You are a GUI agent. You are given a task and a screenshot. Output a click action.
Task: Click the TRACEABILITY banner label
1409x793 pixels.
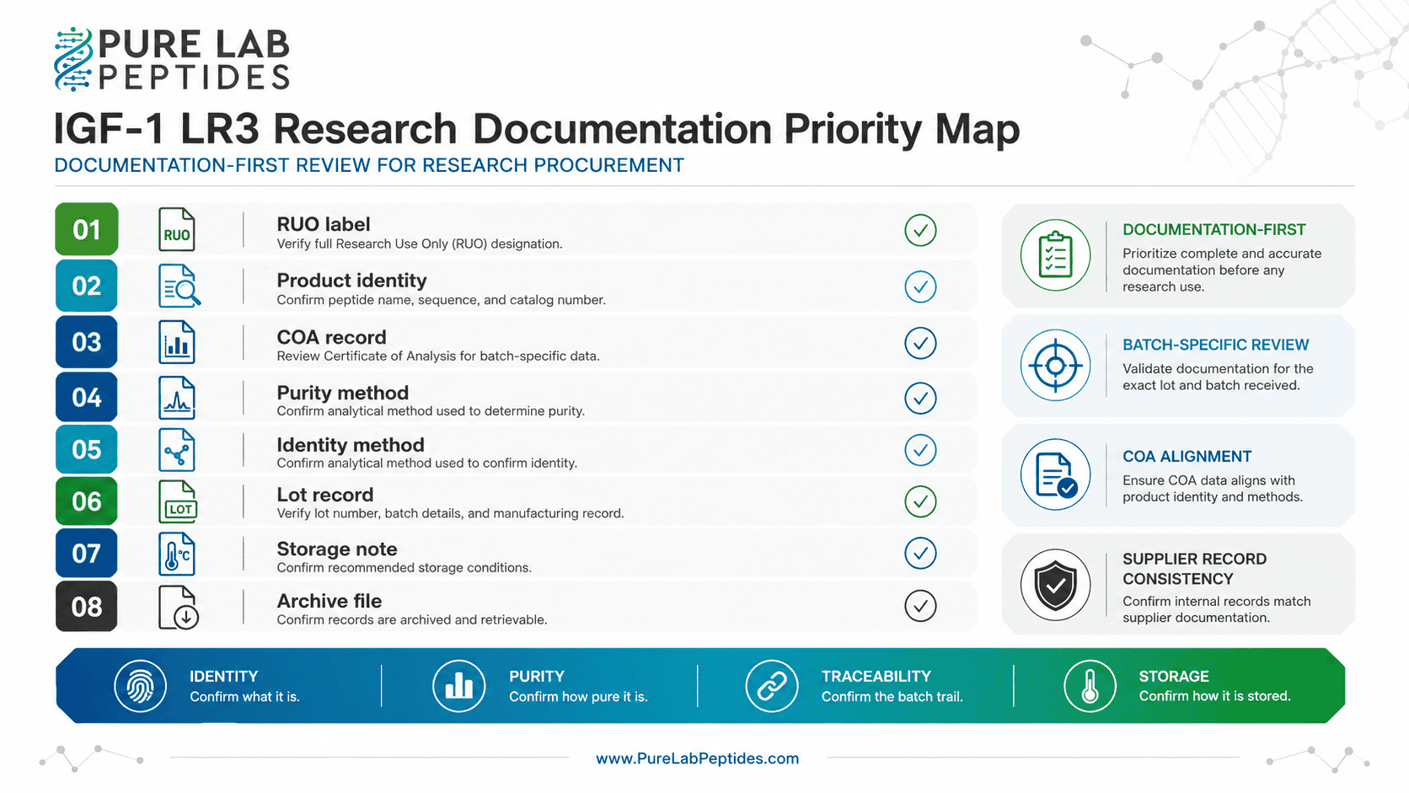(876, 677)
